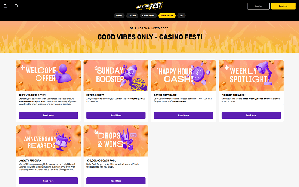Screen dimensions: 299x187
Task: Open the Drops & Wins banner
Action: 116,141
